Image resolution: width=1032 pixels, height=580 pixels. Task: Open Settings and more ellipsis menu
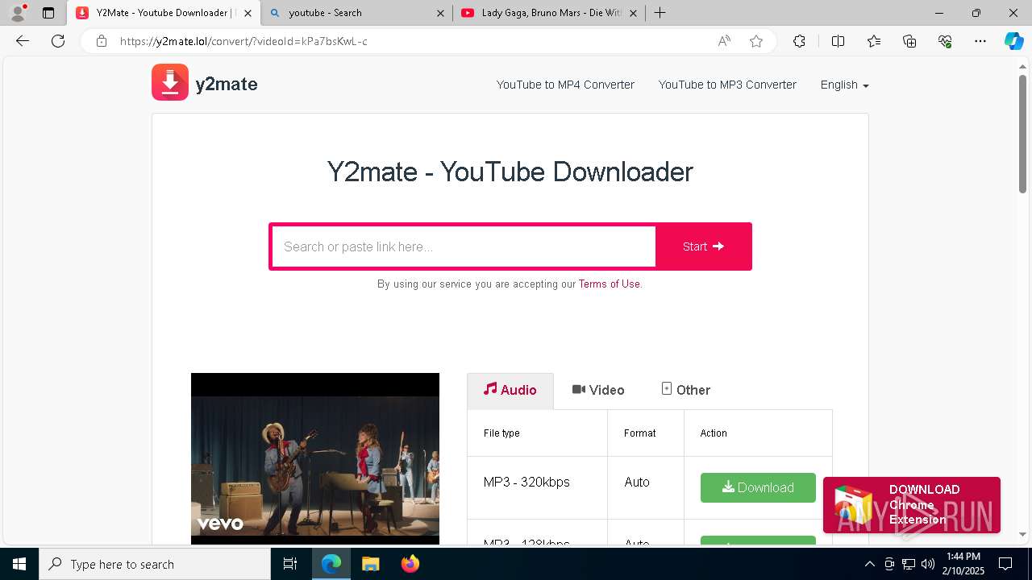coord(980,41)
